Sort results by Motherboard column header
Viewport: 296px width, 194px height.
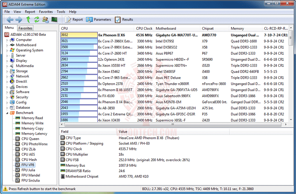click(x=177, y=28)
